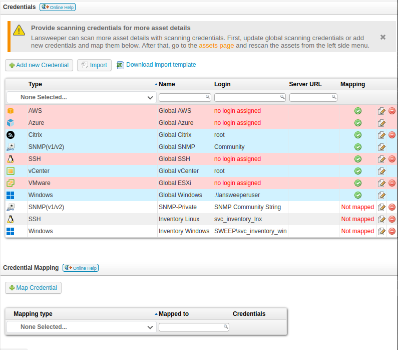Screen dimensions: 398x350
Task: Click the Login filter search field
Action: 247,97
